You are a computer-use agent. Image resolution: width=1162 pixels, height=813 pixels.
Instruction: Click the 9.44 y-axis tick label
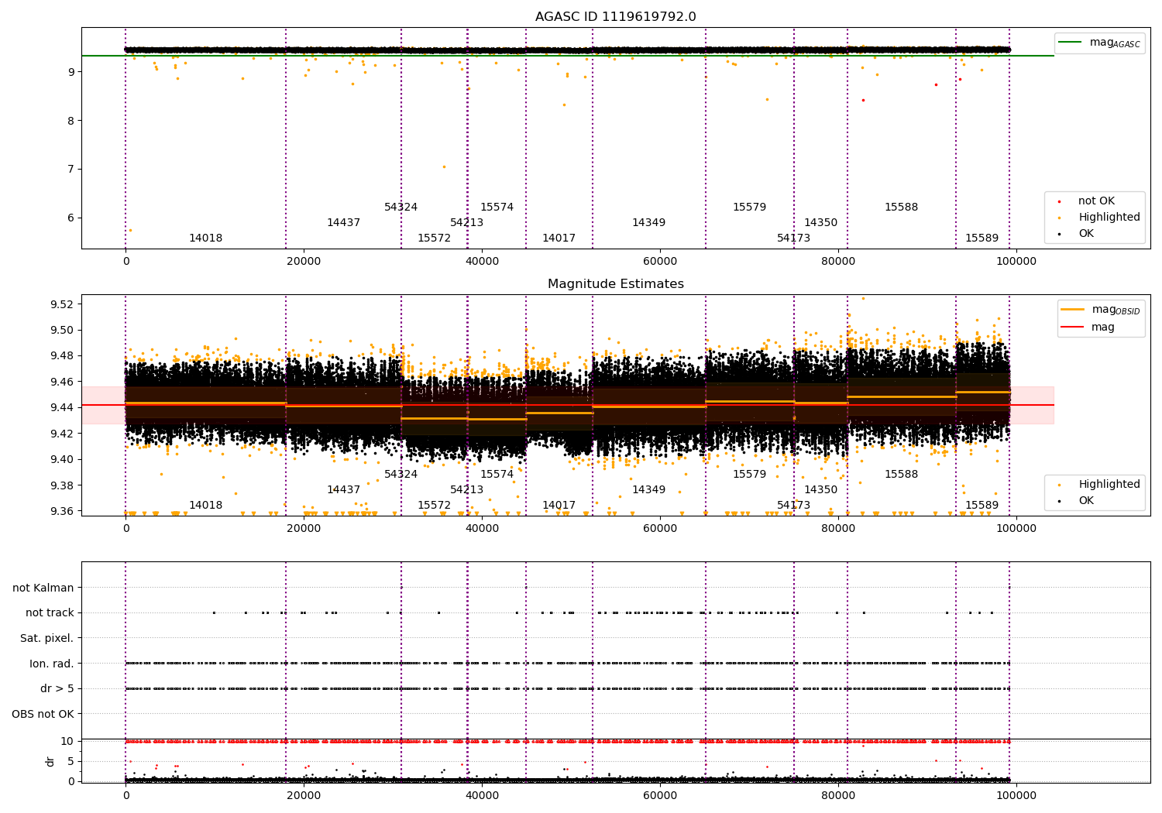[64, 408]
